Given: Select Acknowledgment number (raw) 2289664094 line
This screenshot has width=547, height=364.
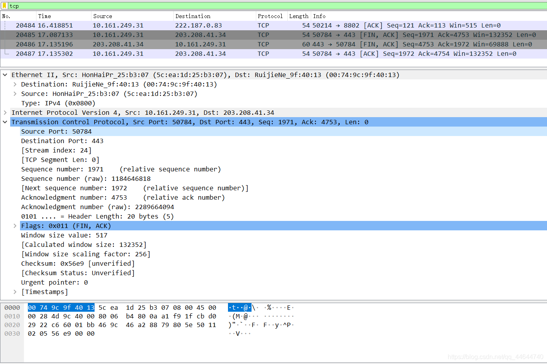Looking at the screenshot, I should click(x=97, y=207).
